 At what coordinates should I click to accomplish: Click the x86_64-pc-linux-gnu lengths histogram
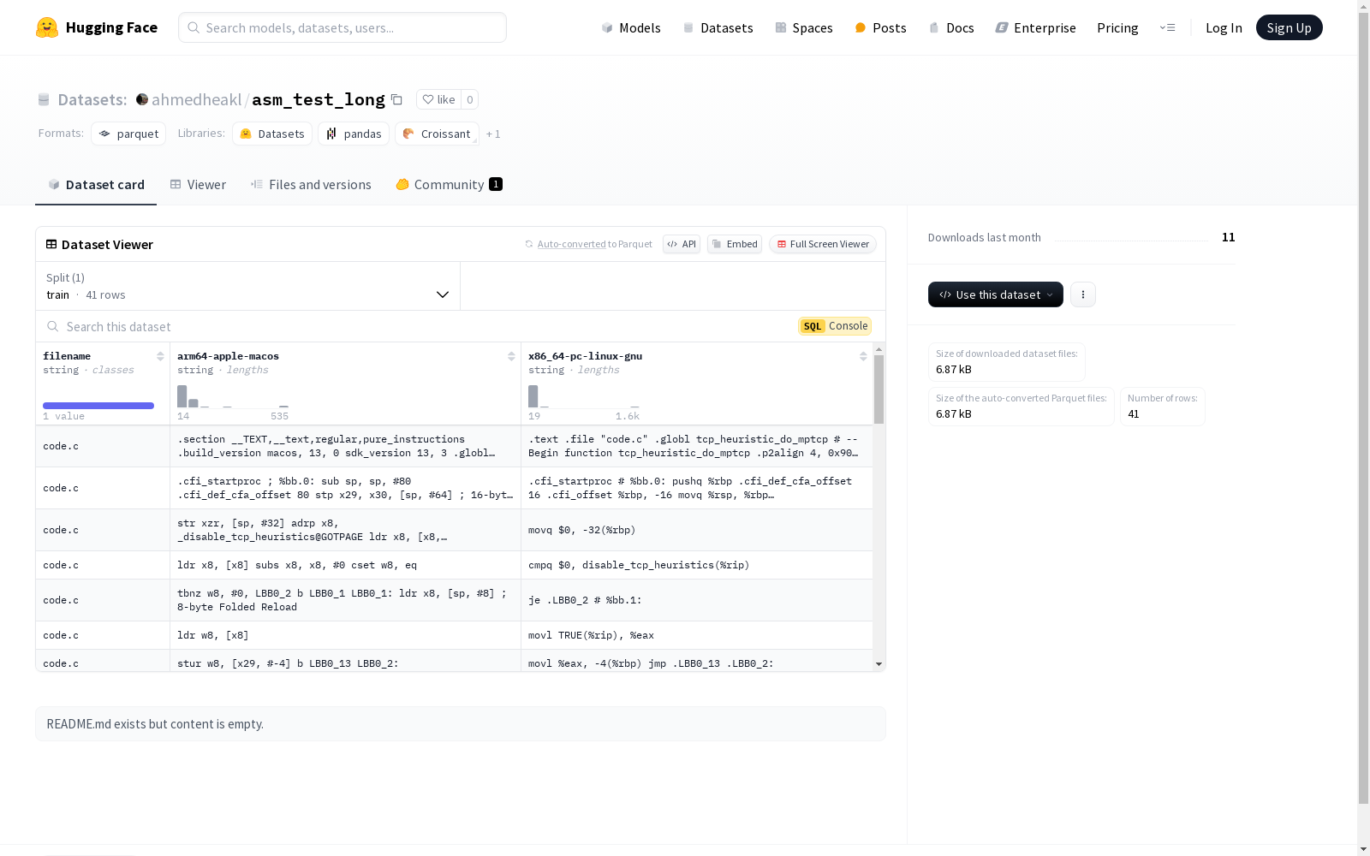click(x=584, y=396)
